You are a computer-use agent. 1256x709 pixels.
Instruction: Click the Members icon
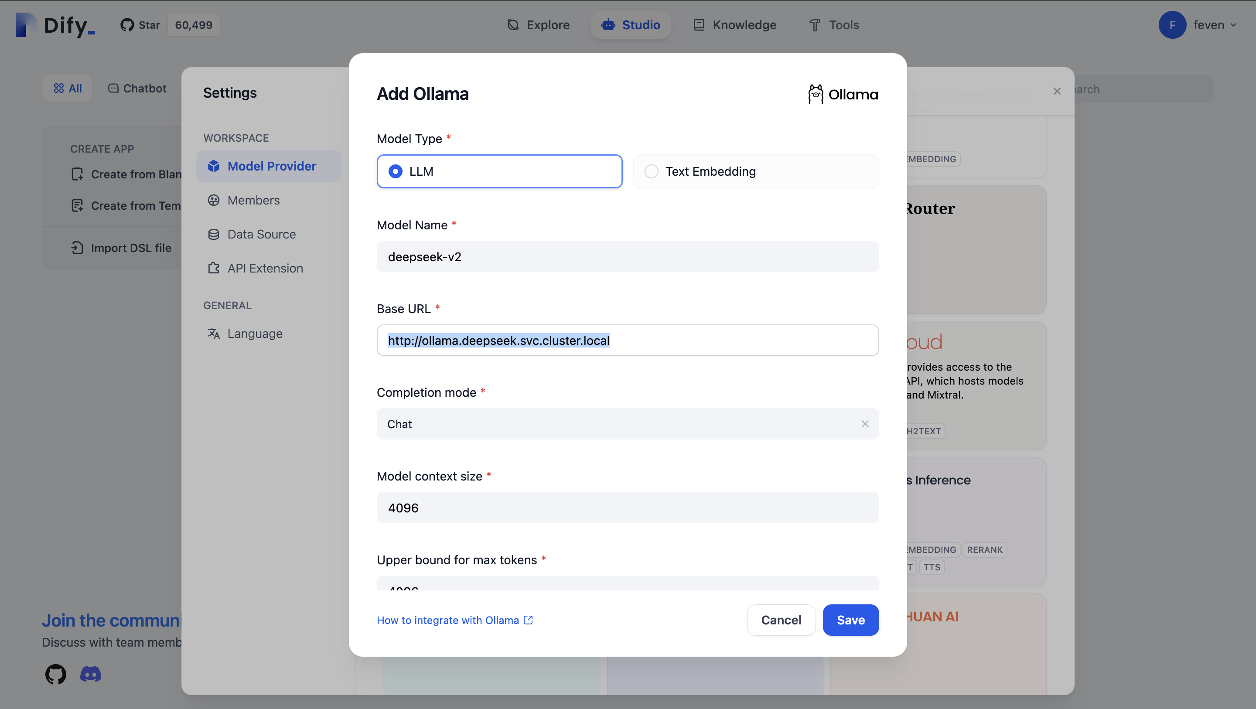(x=214, y=200)
